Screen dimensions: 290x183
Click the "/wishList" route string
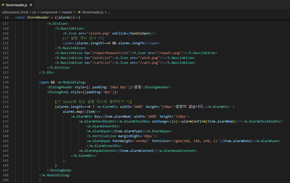101,58
